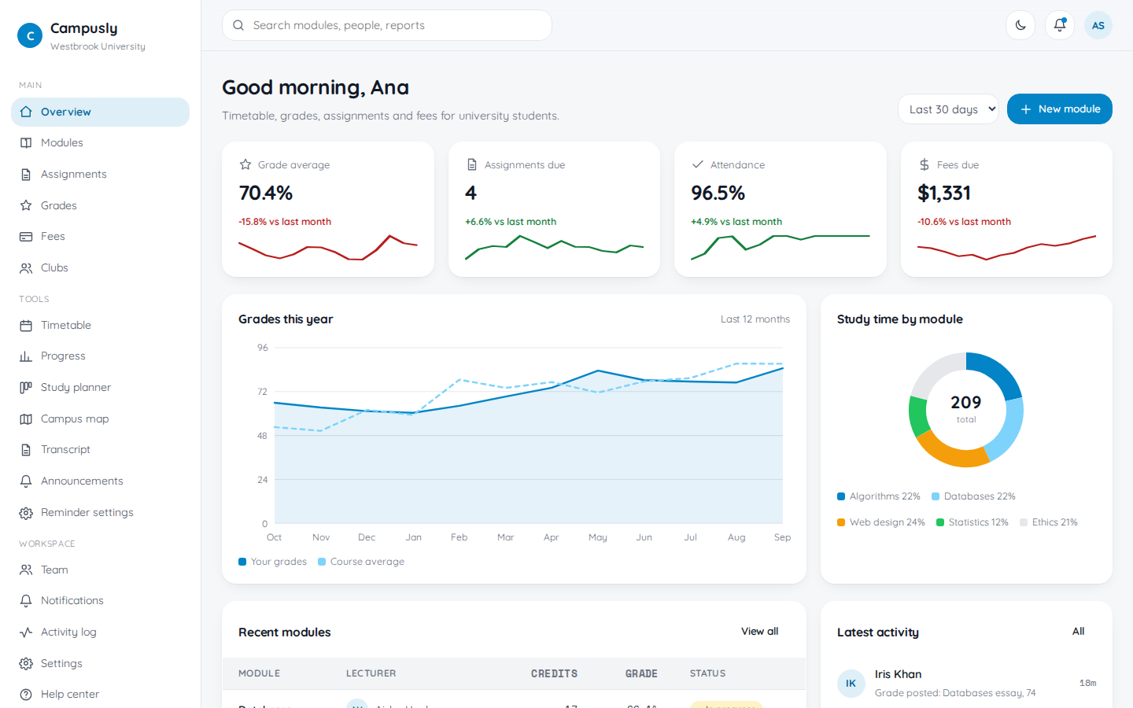Click the Grades star icon in sidebar
Viewport: 1133px width, 708px height.
(x=26, y=205)
